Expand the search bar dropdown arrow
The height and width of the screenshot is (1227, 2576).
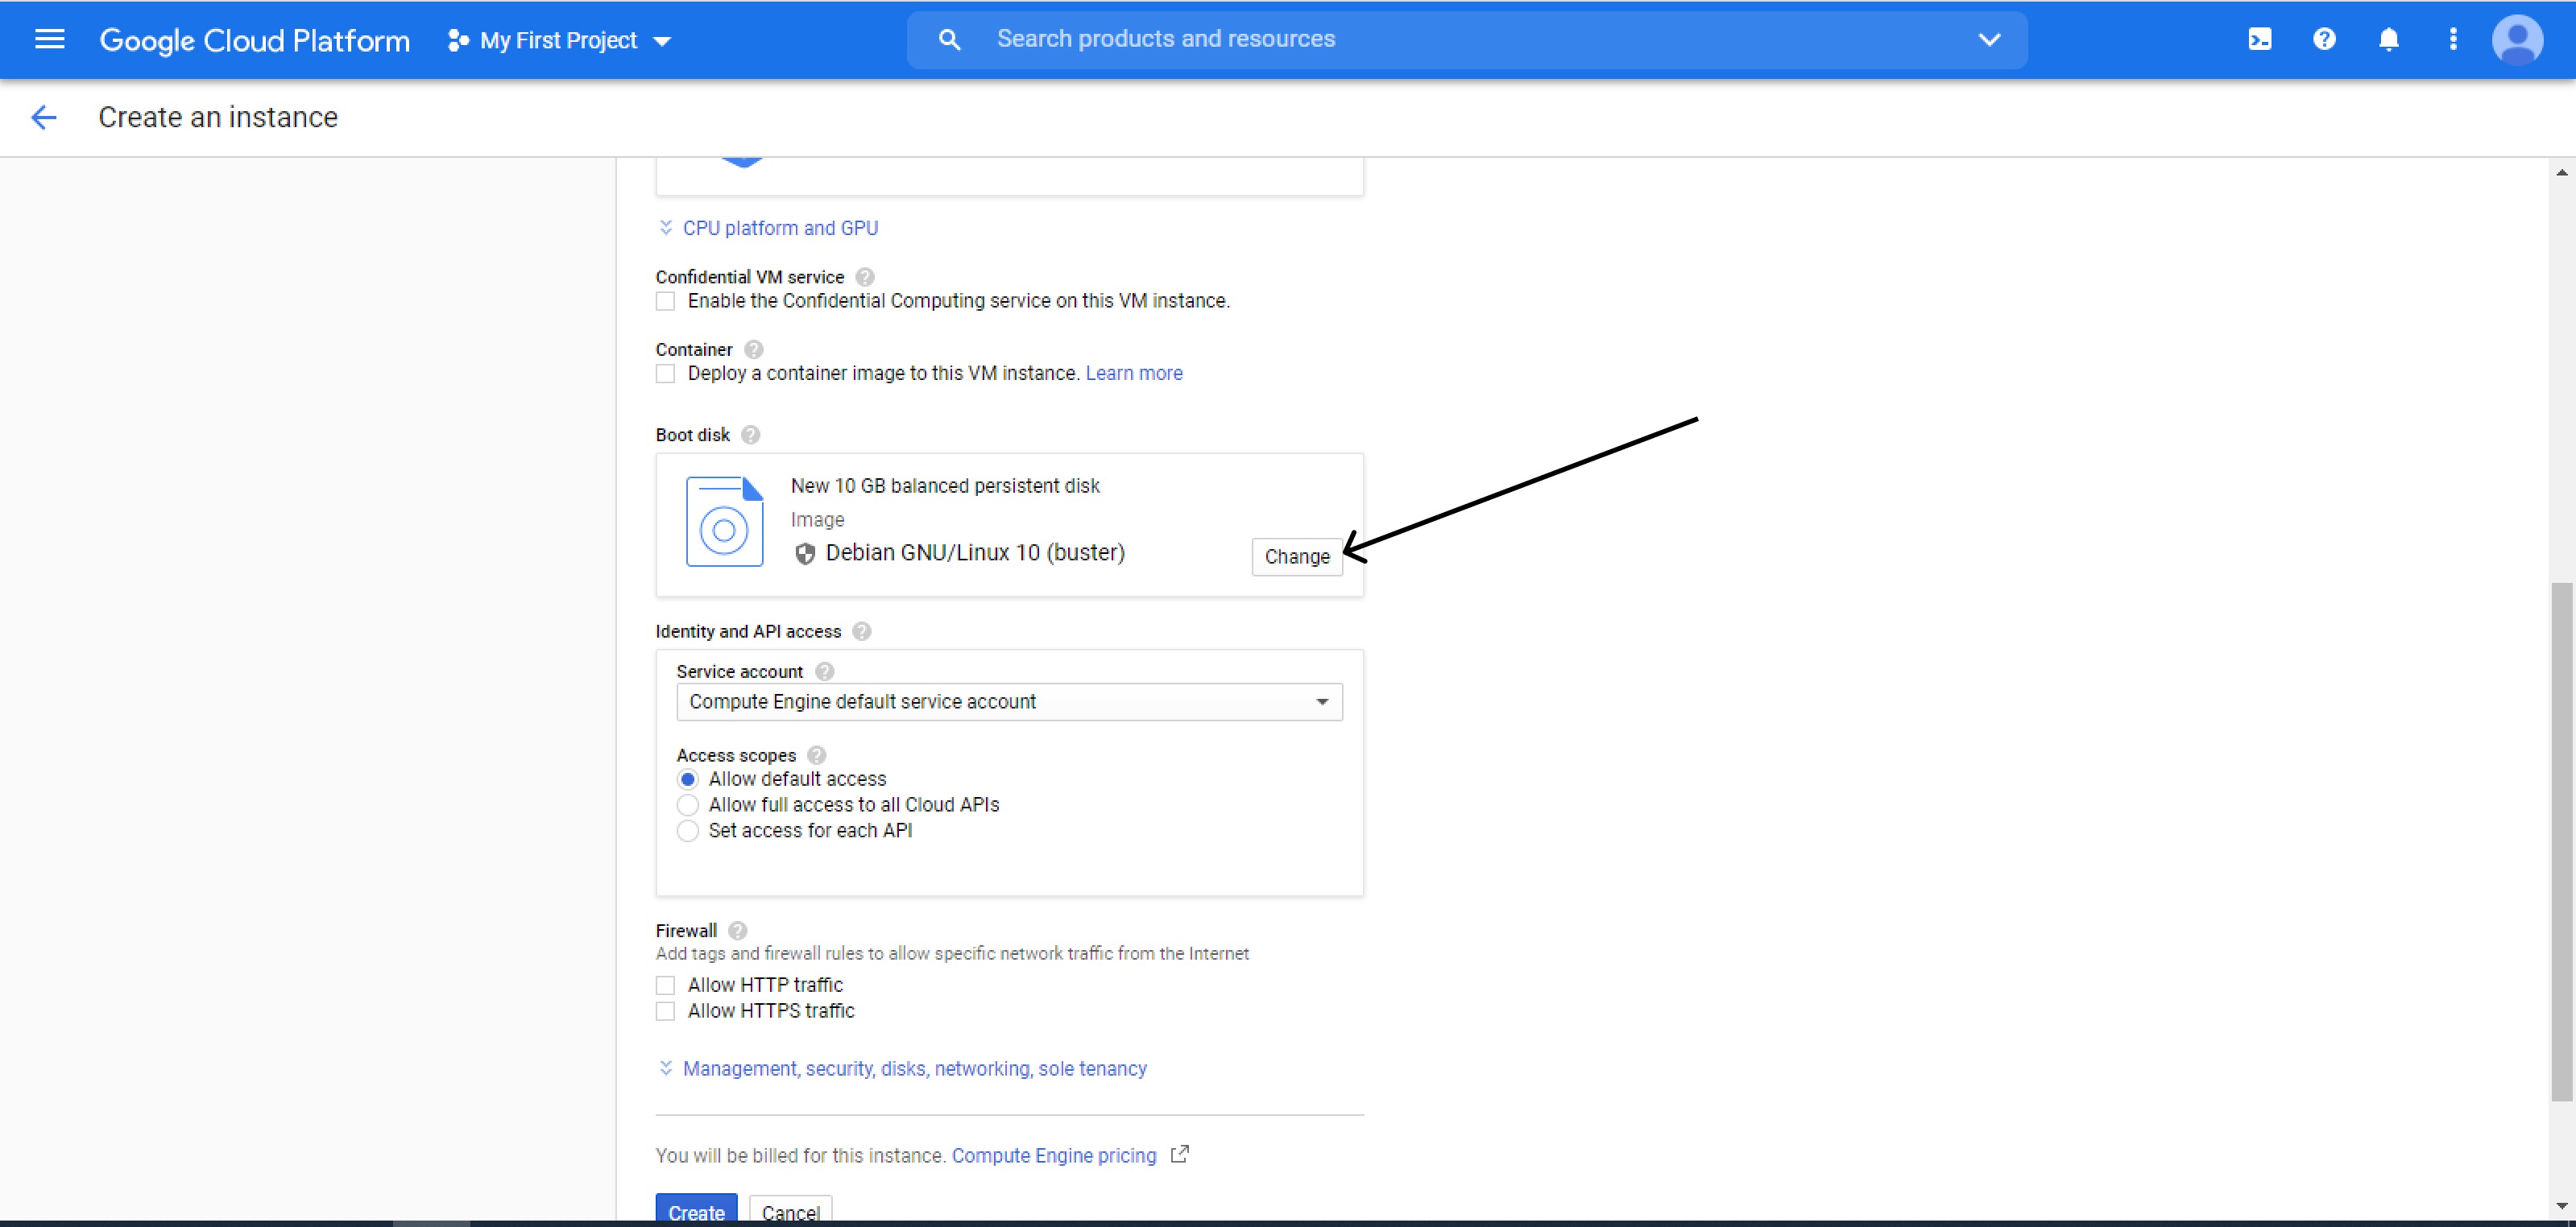pyautogui.click(x=1989, y=40)
